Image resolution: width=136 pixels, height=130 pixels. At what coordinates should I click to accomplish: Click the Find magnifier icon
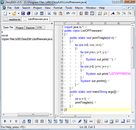[100, 13]
